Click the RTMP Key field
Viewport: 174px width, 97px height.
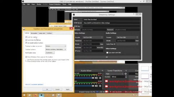[x=111, y=26]
